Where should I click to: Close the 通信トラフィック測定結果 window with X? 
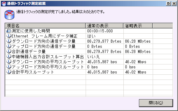pos(174,4)
